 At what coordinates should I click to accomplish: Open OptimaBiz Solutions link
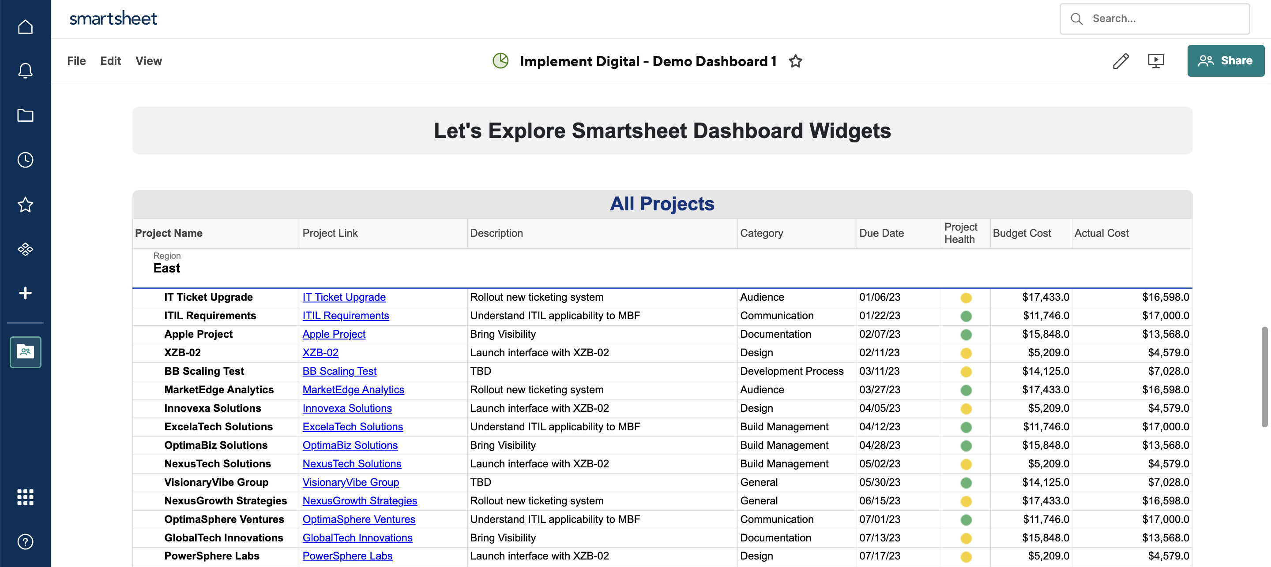[350, 445]
